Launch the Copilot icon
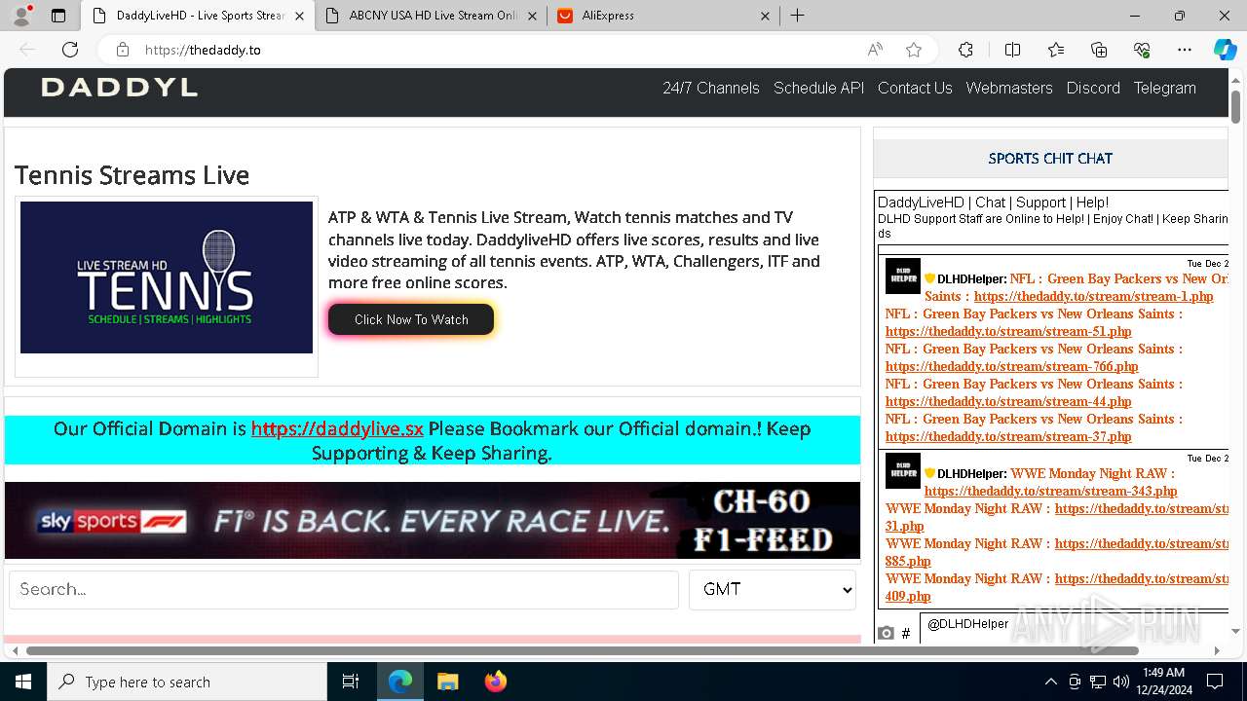This screenshot has height=701, width=1247. (1225, 50)
